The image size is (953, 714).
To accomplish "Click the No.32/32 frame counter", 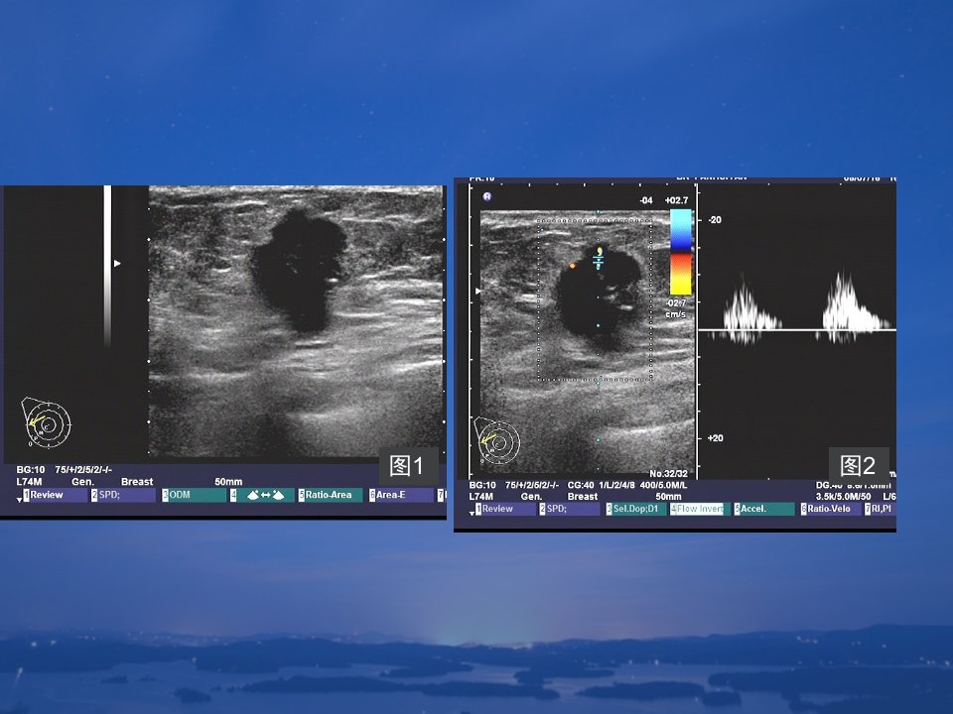I will tap(668, 474).
